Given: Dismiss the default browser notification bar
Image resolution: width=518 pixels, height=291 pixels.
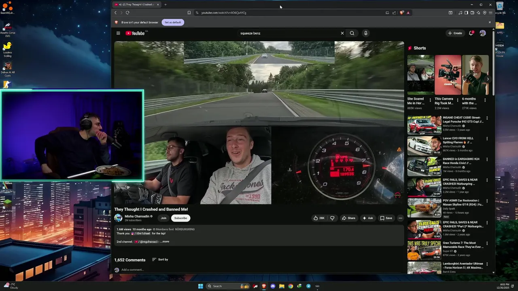Looking at the screenshot, I should [x=490, y=22].
